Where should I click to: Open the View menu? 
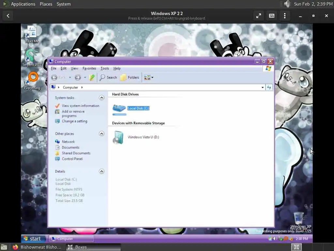point(74,69)
